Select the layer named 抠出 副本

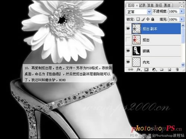point(150,29)
